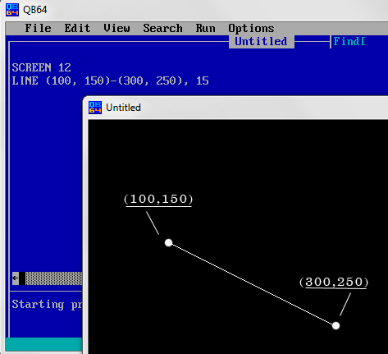Open the File menu
This screenshot has height=354, width=388.
[38, 28]
